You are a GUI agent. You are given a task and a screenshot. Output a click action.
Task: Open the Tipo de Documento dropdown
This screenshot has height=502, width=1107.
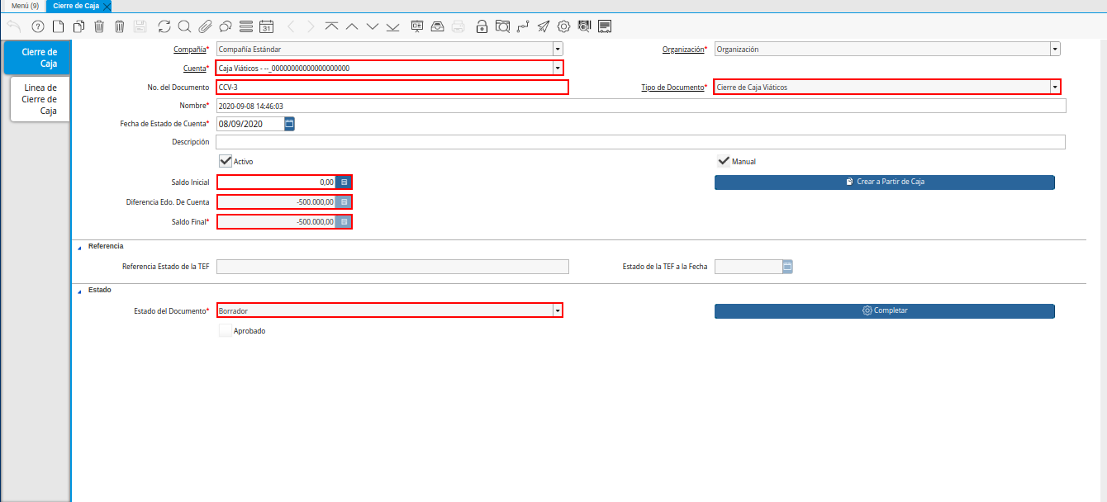1055,88
